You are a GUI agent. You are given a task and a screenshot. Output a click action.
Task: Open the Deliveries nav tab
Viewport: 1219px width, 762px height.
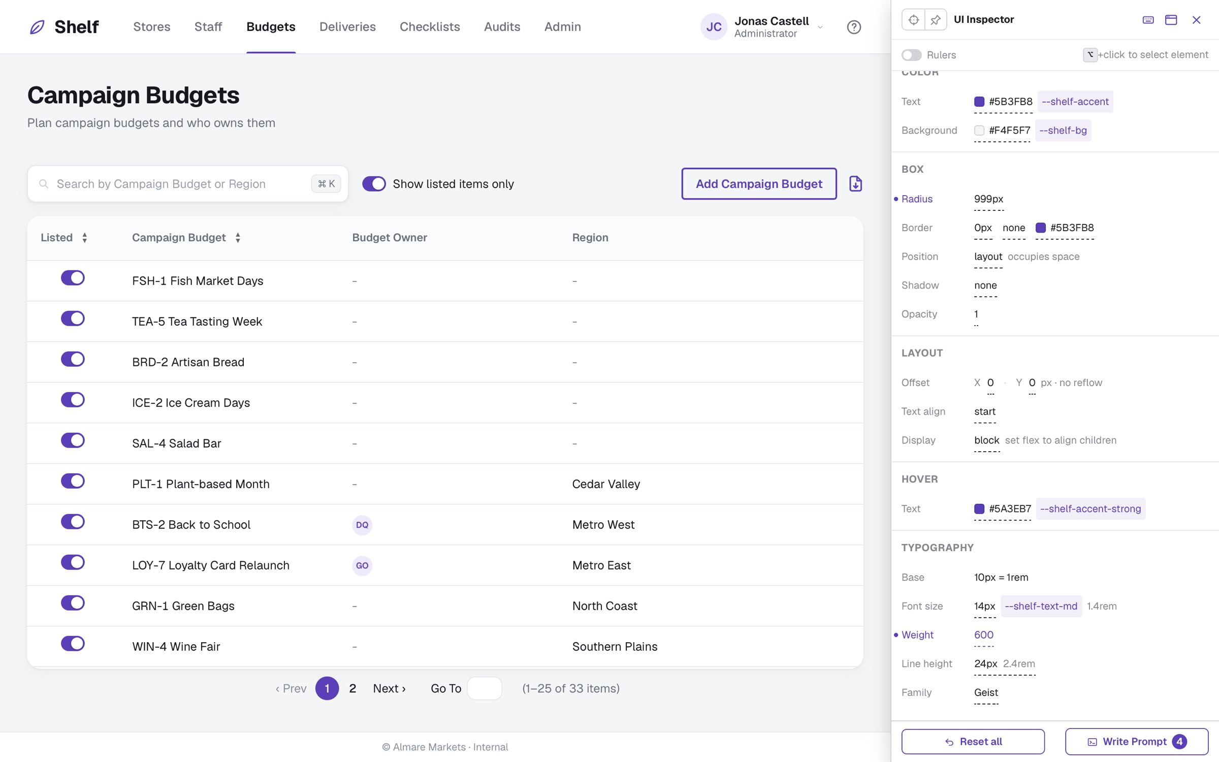[347, 27]
